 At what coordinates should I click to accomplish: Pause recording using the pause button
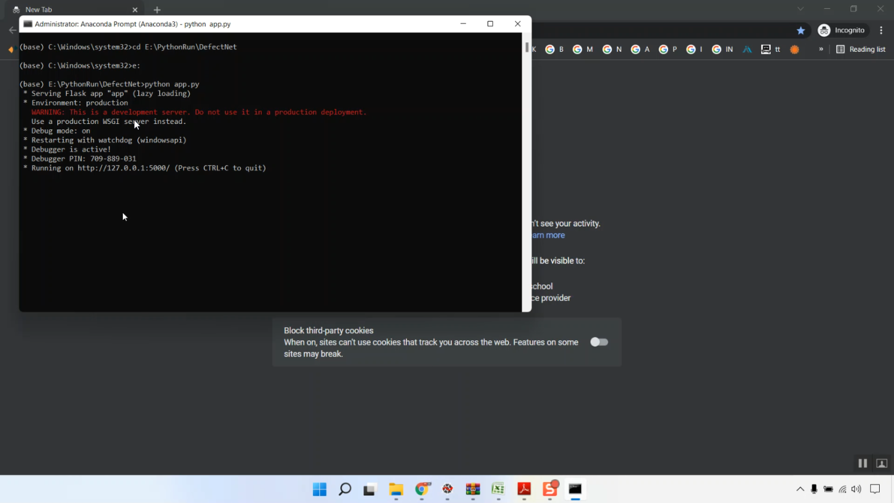point(862,463)
